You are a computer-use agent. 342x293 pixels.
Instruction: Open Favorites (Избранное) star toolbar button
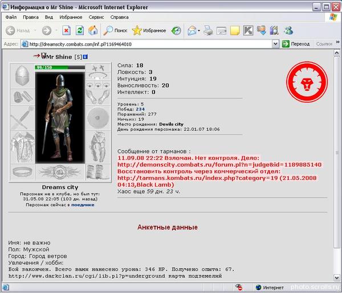click(x=149, y=31)
